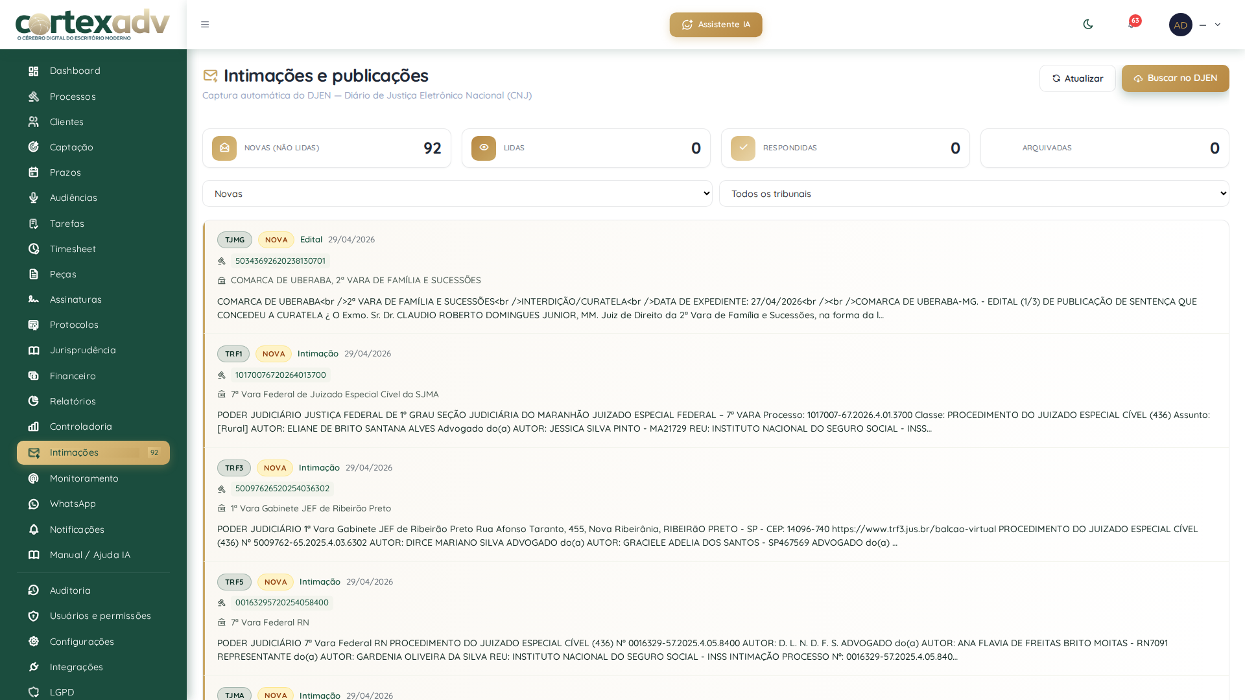This screenshot has height=700, width=1245.
Task: Click the Respondidas stat card
Action: pyautogui.click(x=846, y=148)
